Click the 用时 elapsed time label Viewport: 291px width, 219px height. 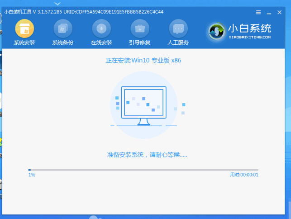tap(244, 175)
